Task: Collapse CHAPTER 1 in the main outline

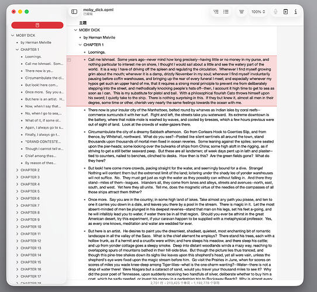Action: click(x=80, y=44)
